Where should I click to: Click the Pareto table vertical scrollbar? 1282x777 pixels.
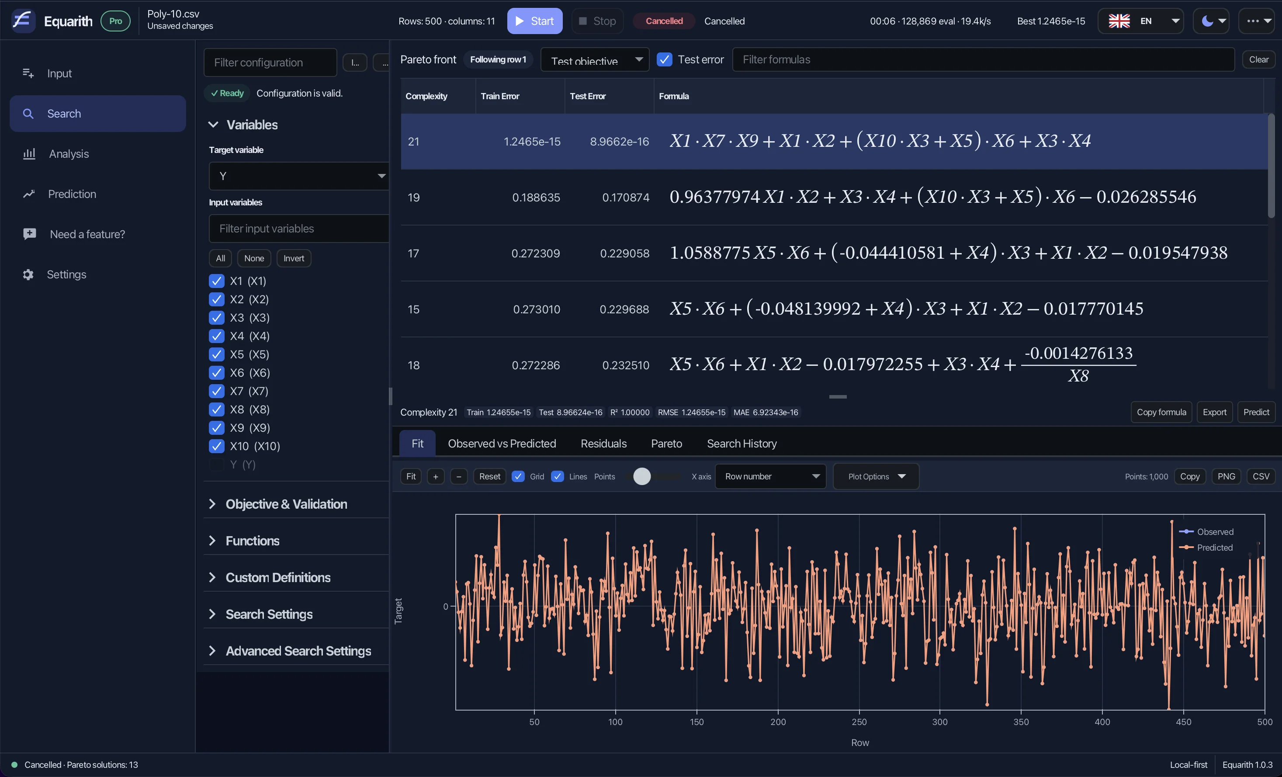pos(1271,166)
